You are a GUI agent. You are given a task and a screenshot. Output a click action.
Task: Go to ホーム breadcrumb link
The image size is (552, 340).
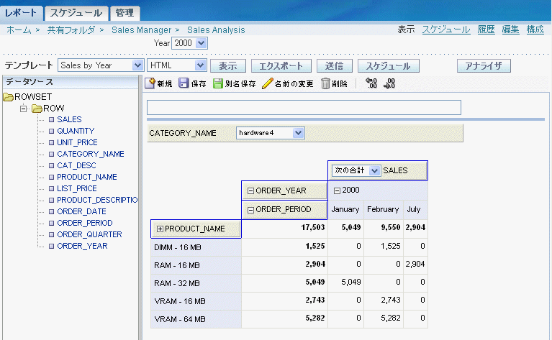[19, 30]
